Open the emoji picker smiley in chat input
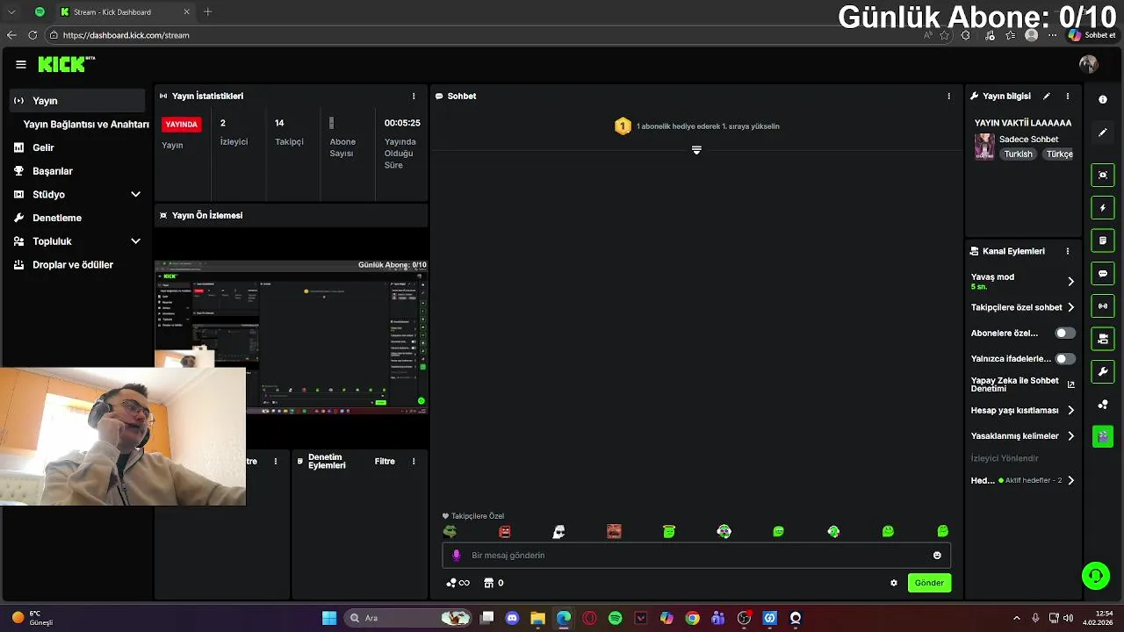 point(937,556)
